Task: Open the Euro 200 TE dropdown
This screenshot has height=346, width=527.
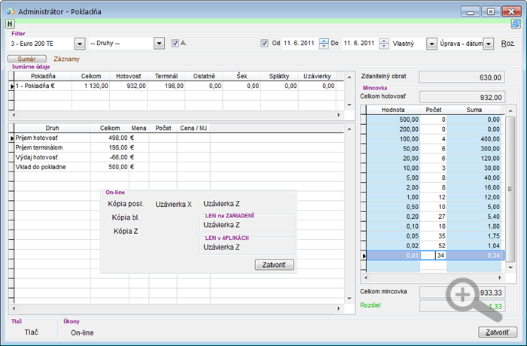Action: pos(80,44)
